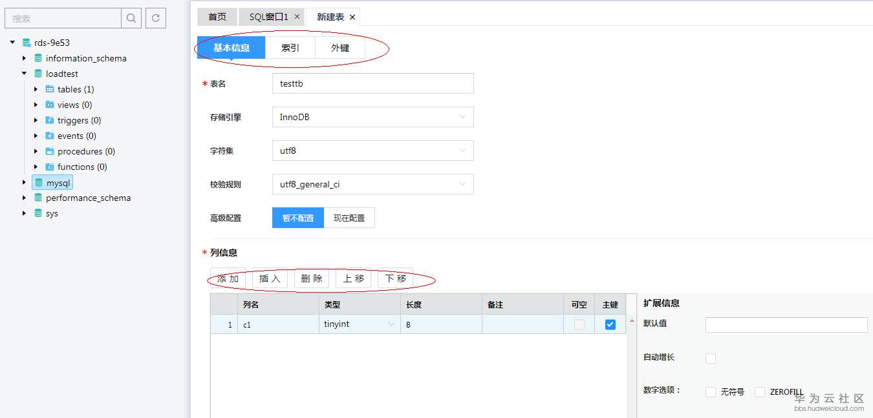Click the triggers folder icon
This screenshot has height=418, width=873.
tap(50, 120)
